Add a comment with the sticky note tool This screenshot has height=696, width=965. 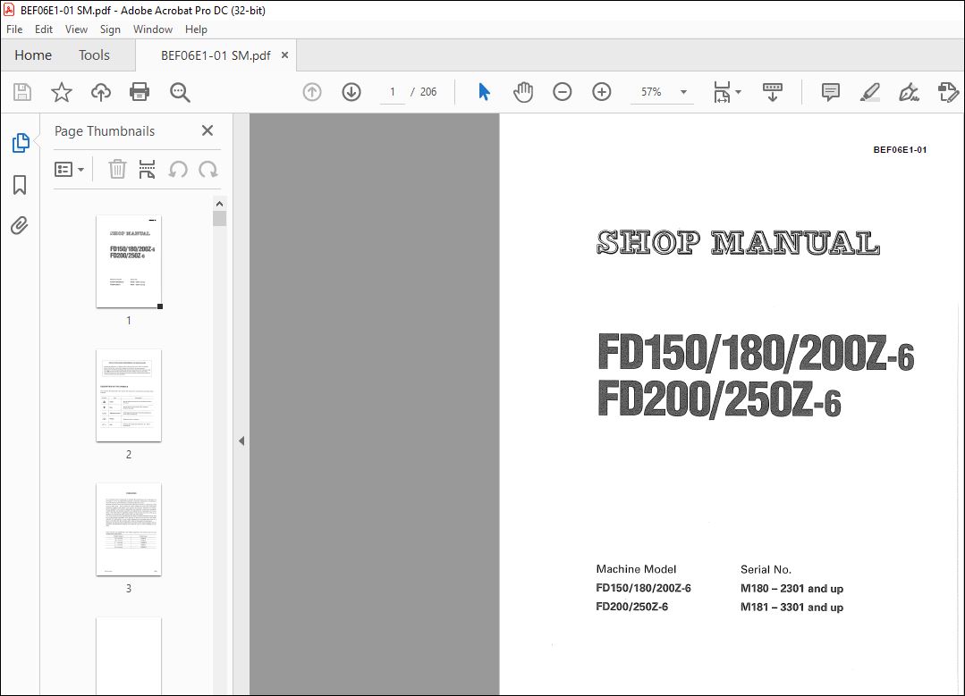[831, 92]
